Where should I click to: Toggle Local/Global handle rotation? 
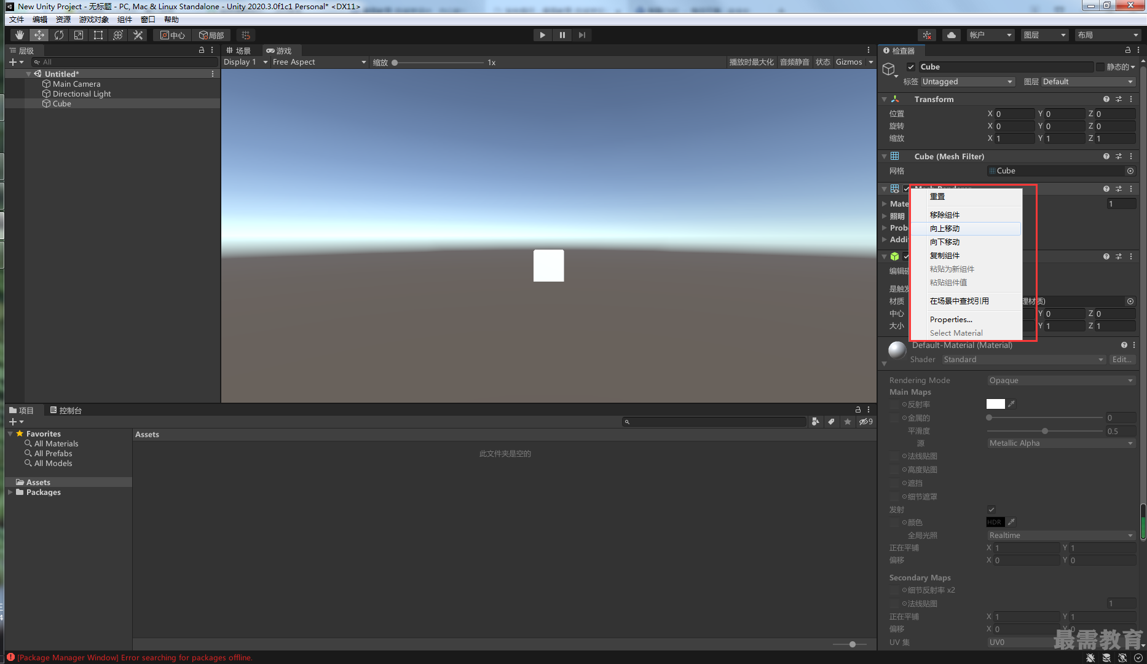pyautogui.click(x=211, y=35)
